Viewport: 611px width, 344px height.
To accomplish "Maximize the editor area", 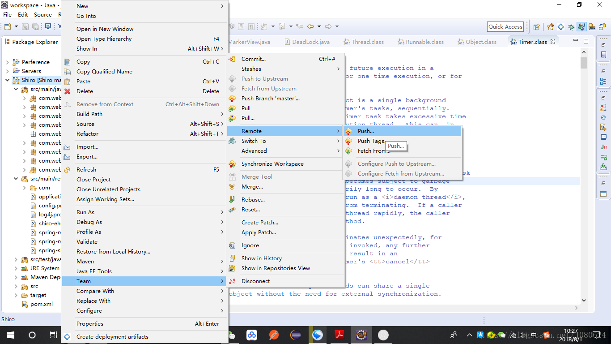I will click(586, 41).
